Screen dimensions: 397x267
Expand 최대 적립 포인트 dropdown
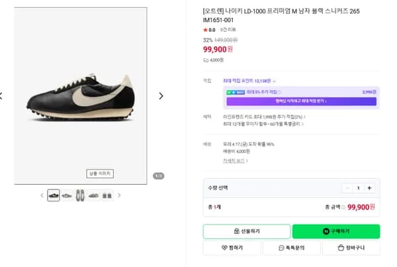coord(274,81)
